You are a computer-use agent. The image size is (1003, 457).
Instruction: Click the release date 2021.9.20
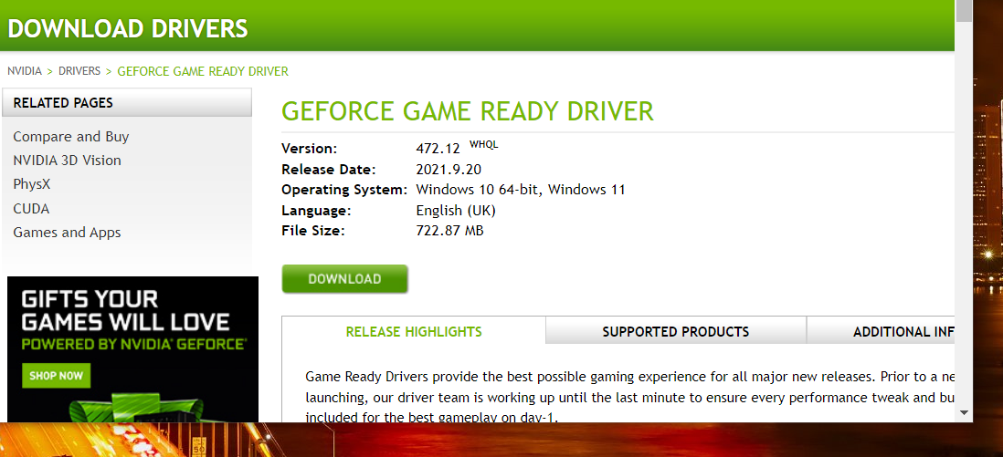pos(449,170)
